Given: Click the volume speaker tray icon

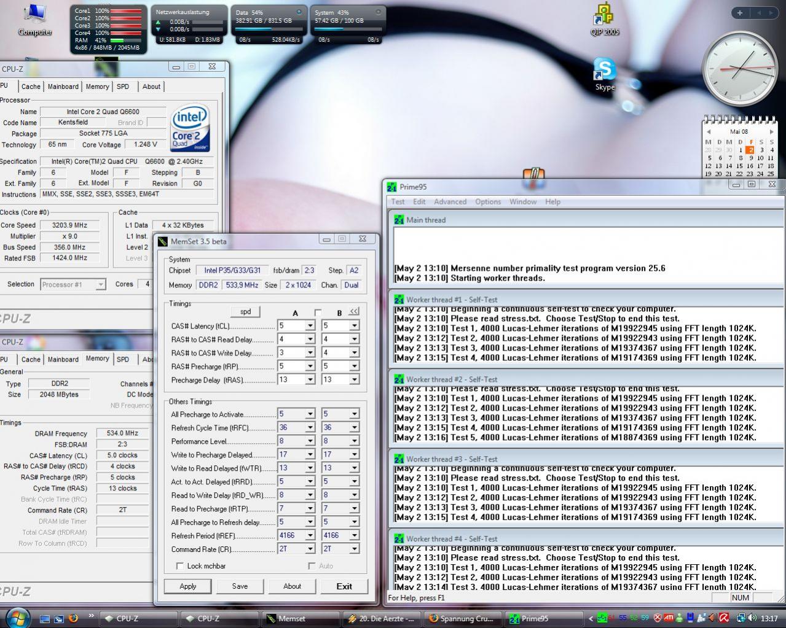Looking at the screenshot, I should pyautogui.click(x=752, y=618).
